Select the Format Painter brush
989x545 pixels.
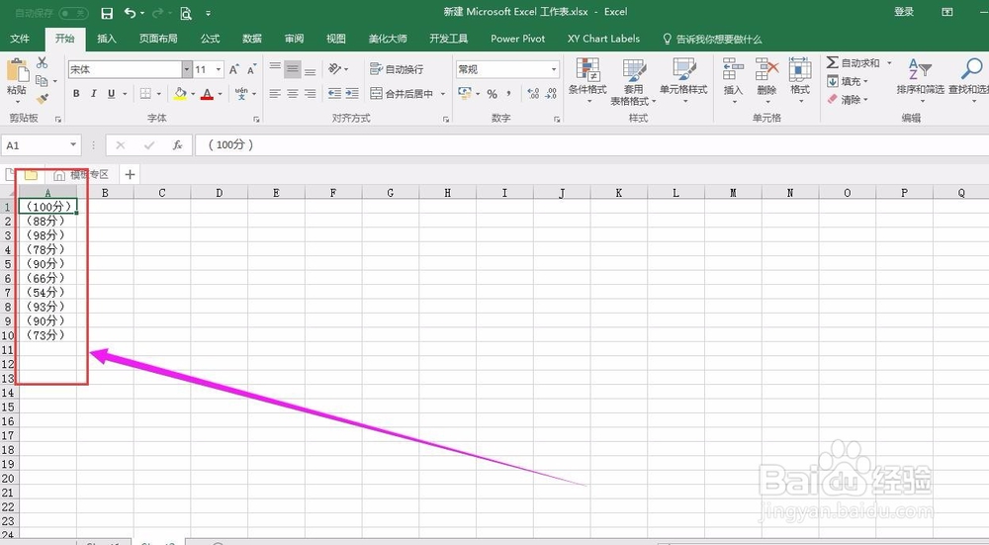coord(43,99)
